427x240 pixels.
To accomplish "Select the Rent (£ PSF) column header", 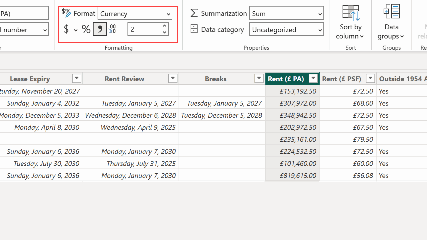I will [x=341, y=79].
